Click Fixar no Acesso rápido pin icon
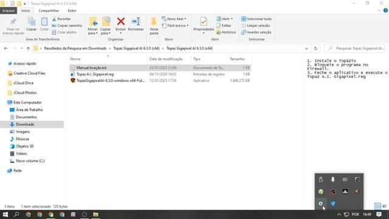389x219 pixels. [x=13, y=22]
